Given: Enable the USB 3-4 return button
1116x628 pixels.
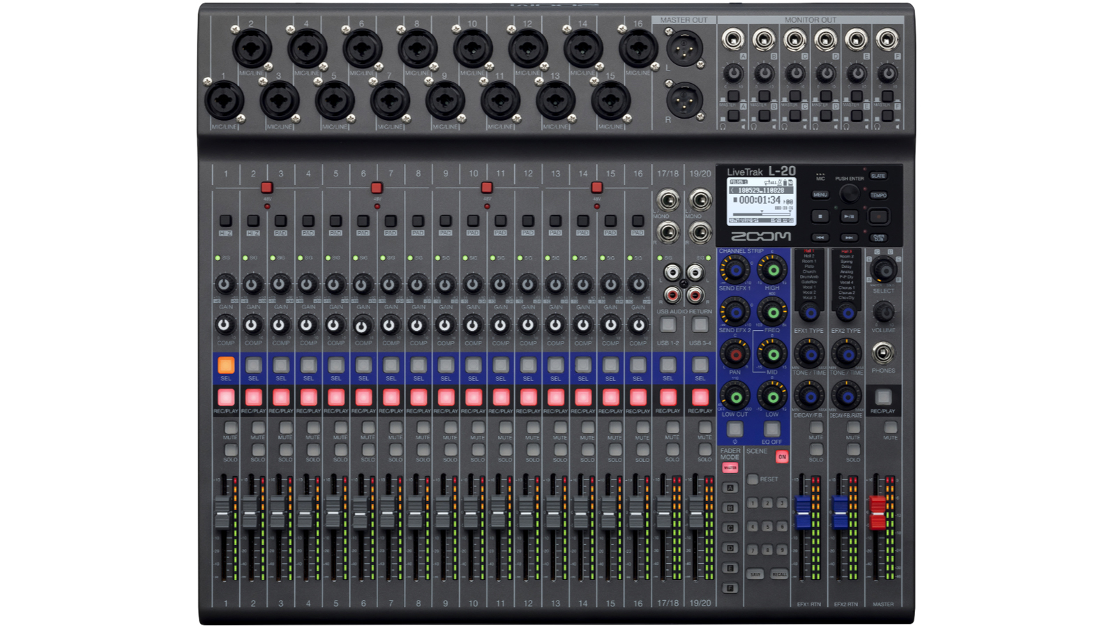Looking at the screenshot, I should (700, 324).
